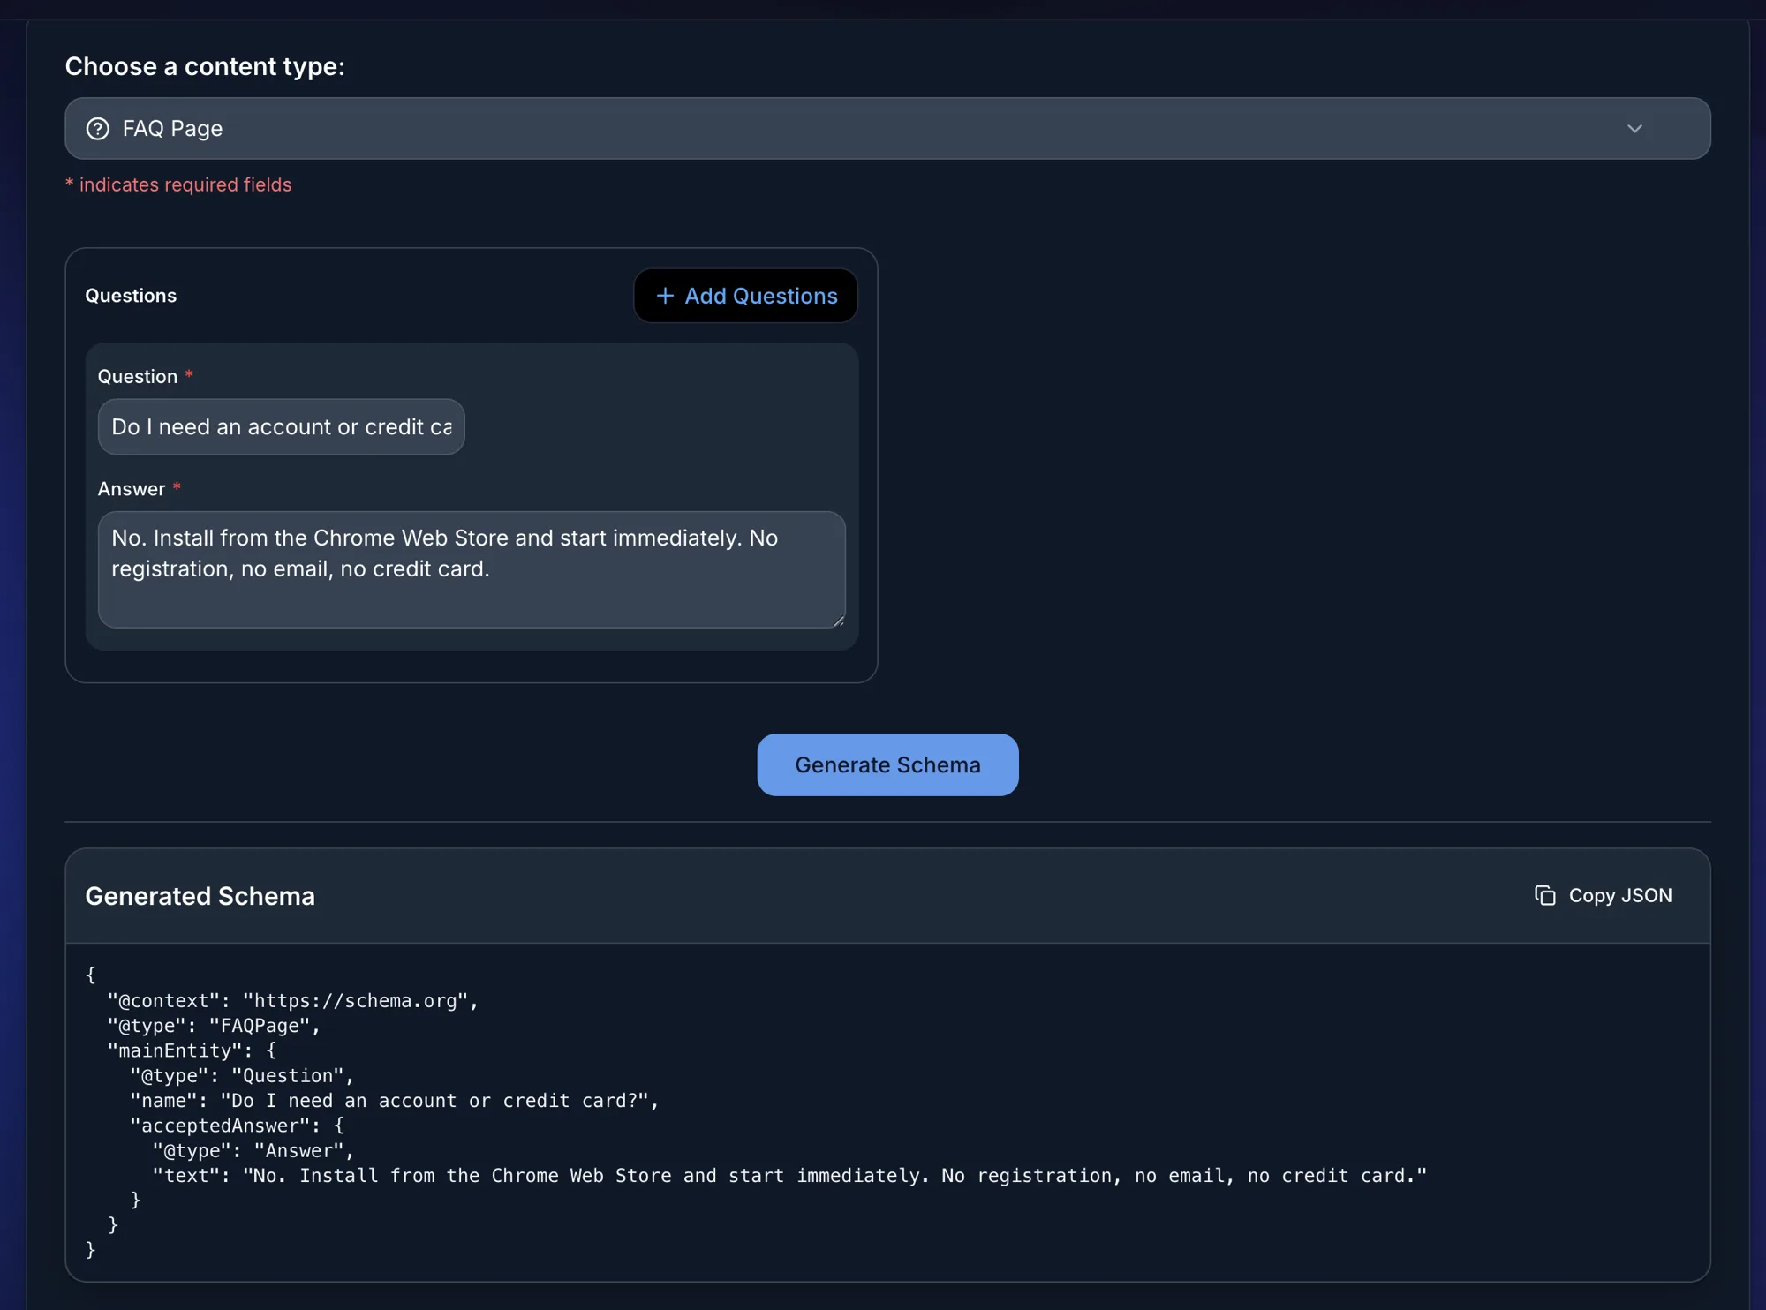Image resolution: width=1766 pixels, height=1310 pixels.
Task: Click the "Answer *" field label
Action: coord(140,489)
